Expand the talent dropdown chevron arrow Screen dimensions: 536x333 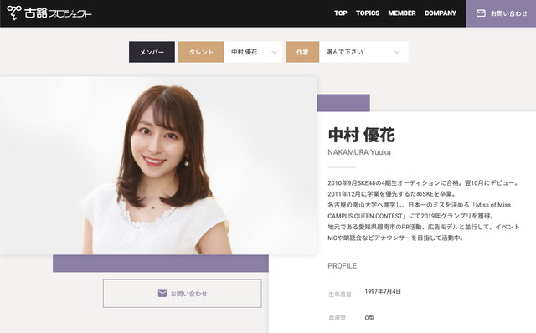point(274,52)
